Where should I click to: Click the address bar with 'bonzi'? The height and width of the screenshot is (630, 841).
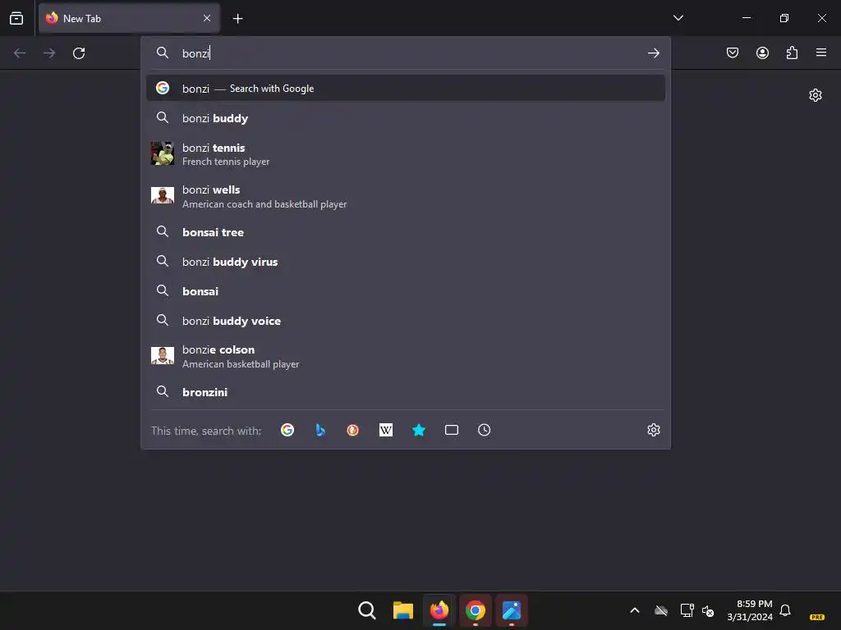pyautogui.click(x=406, y=53)
